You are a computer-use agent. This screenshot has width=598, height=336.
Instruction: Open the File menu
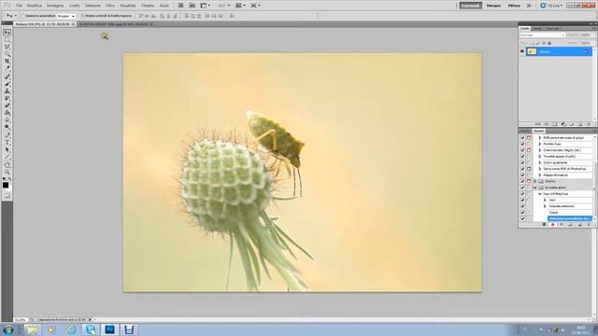click(19, 6)
